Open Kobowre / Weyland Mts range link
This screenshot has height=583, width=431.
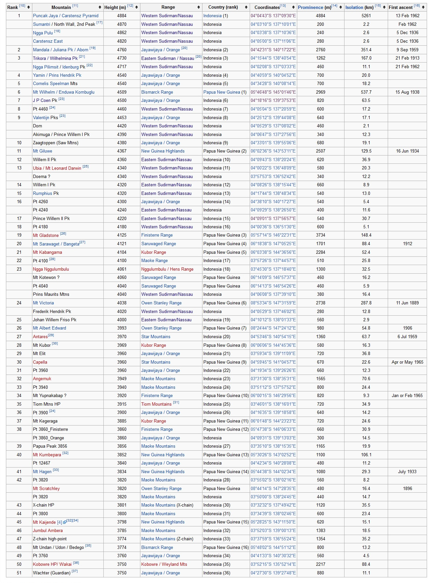[x=164, y=564]
